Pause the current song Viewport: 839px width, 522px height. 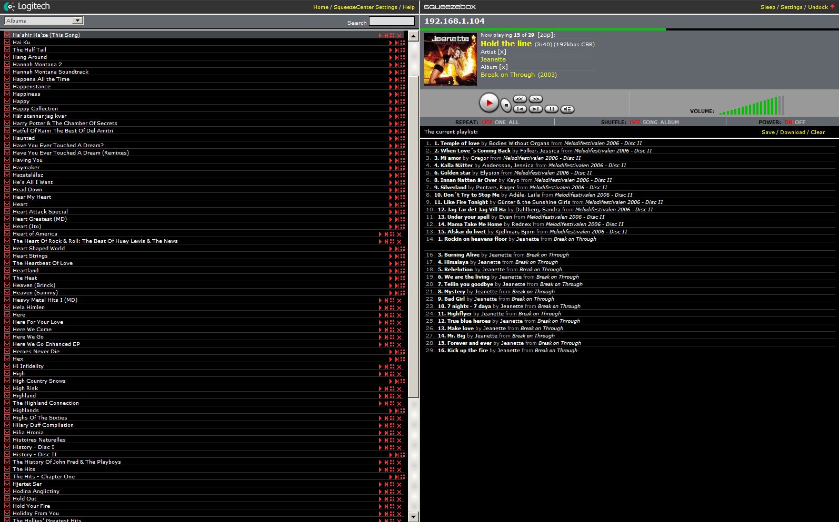(x=552, y=109)
